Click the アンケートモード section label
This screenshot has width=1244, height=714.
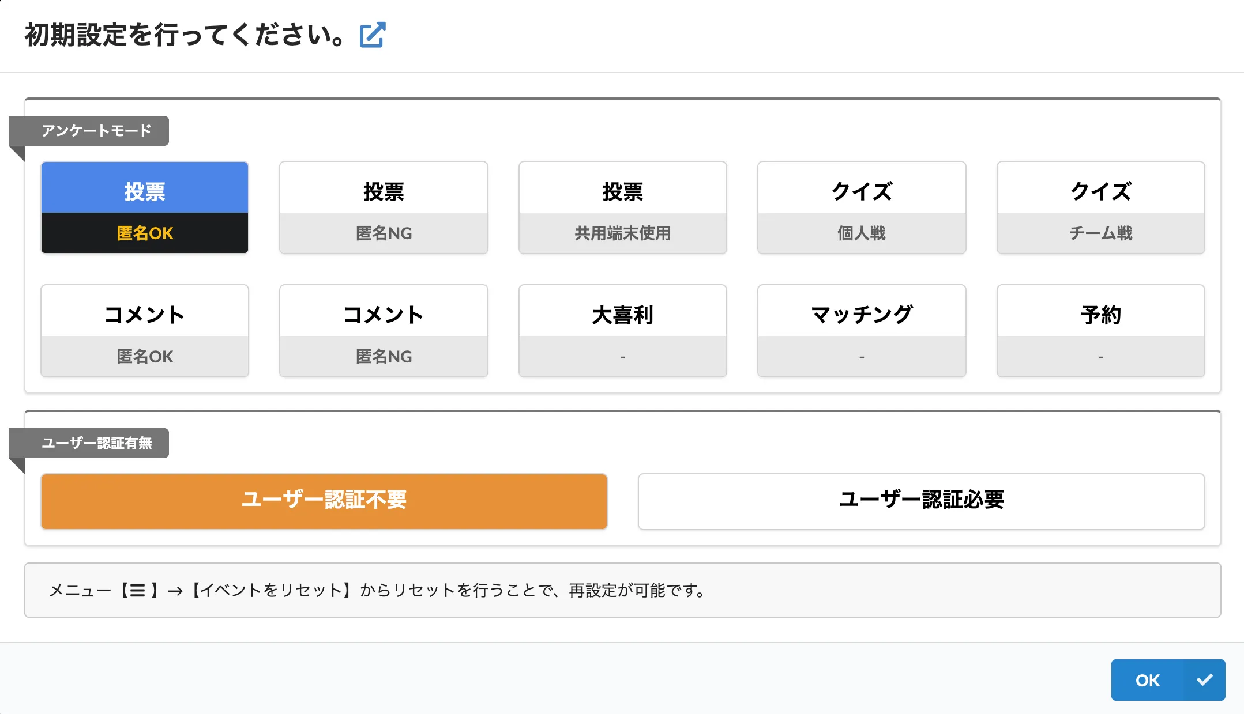tap(96, 130)
